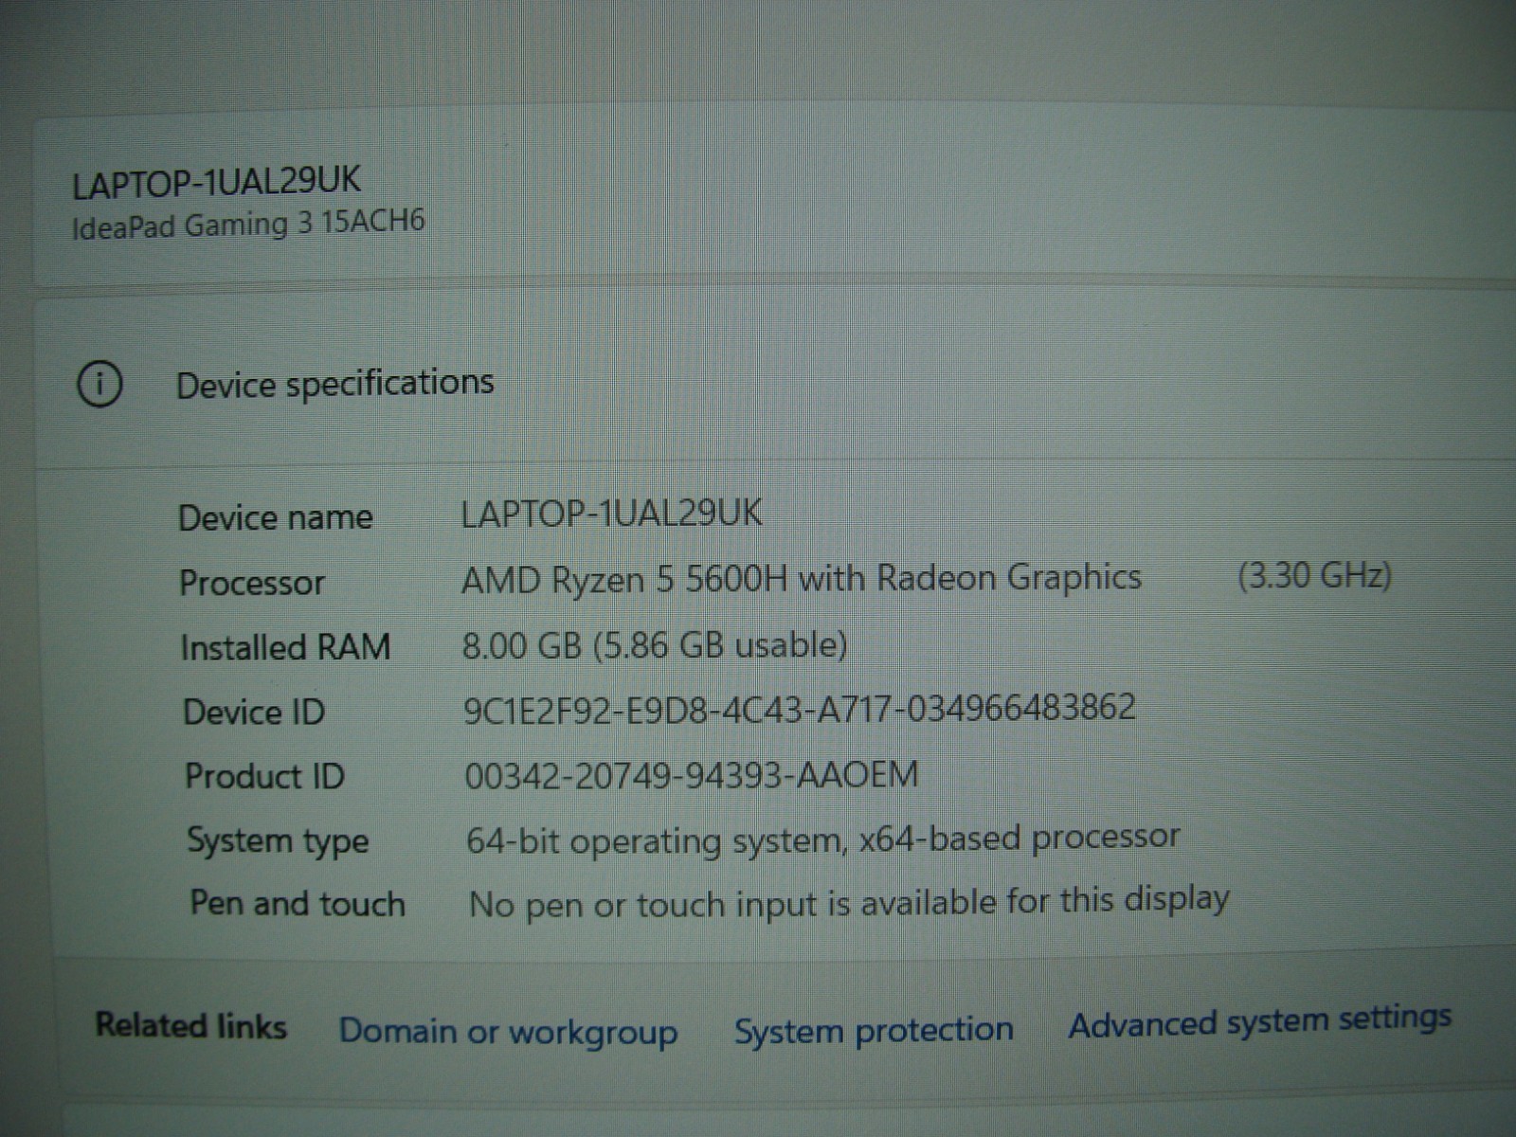Select AMD Ryzen 5 5600H processor value

click(x=802, y=578)
